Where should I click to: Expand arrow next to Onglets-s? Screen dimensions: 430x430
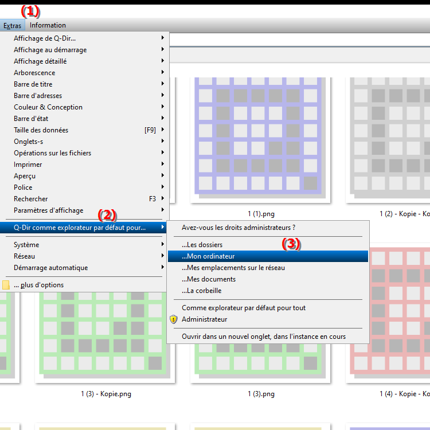[x=163, y=141]
